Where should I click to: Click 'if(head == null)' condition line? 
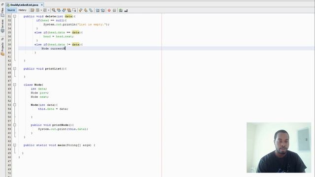pyautogui.click(x=51, y=21)
